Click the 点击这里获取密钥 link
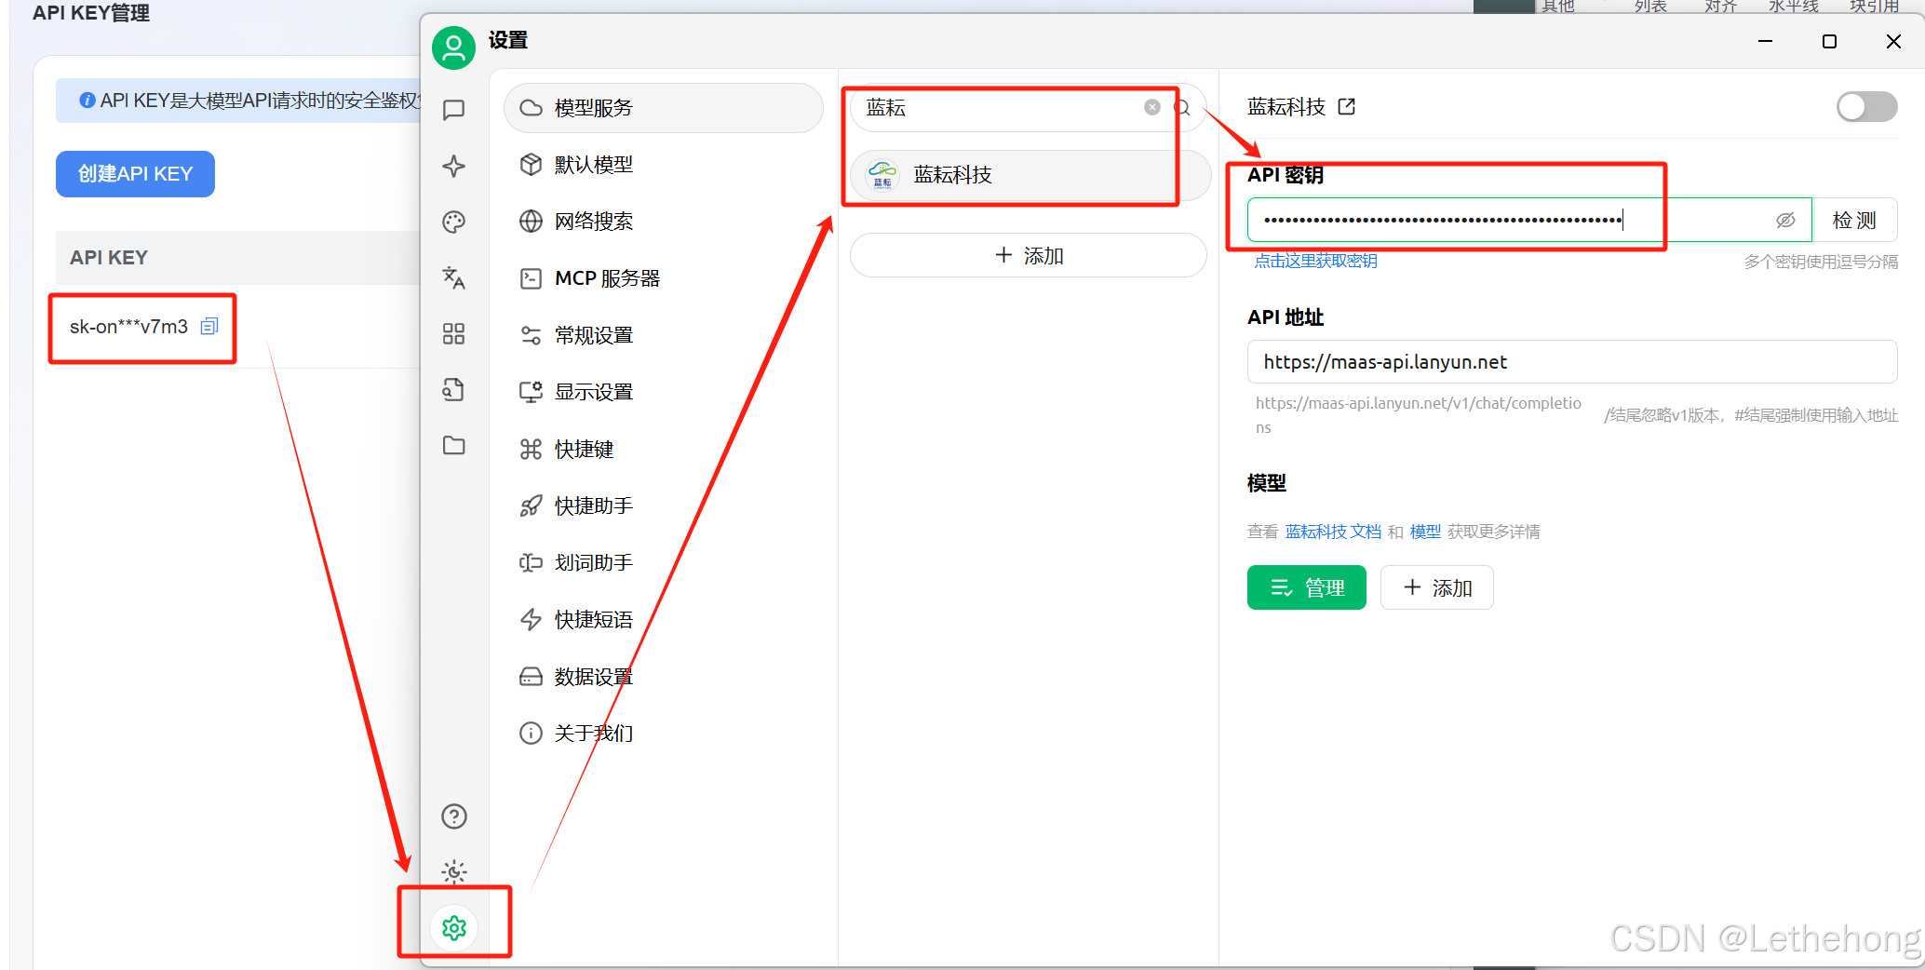This screenshot has width=1925, height=970. tap(1315, 261)
